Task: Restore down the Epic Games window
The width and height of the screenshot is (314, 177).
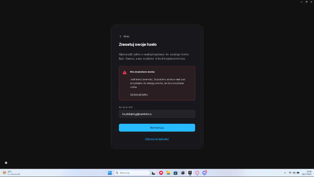Action: [306, 2]
